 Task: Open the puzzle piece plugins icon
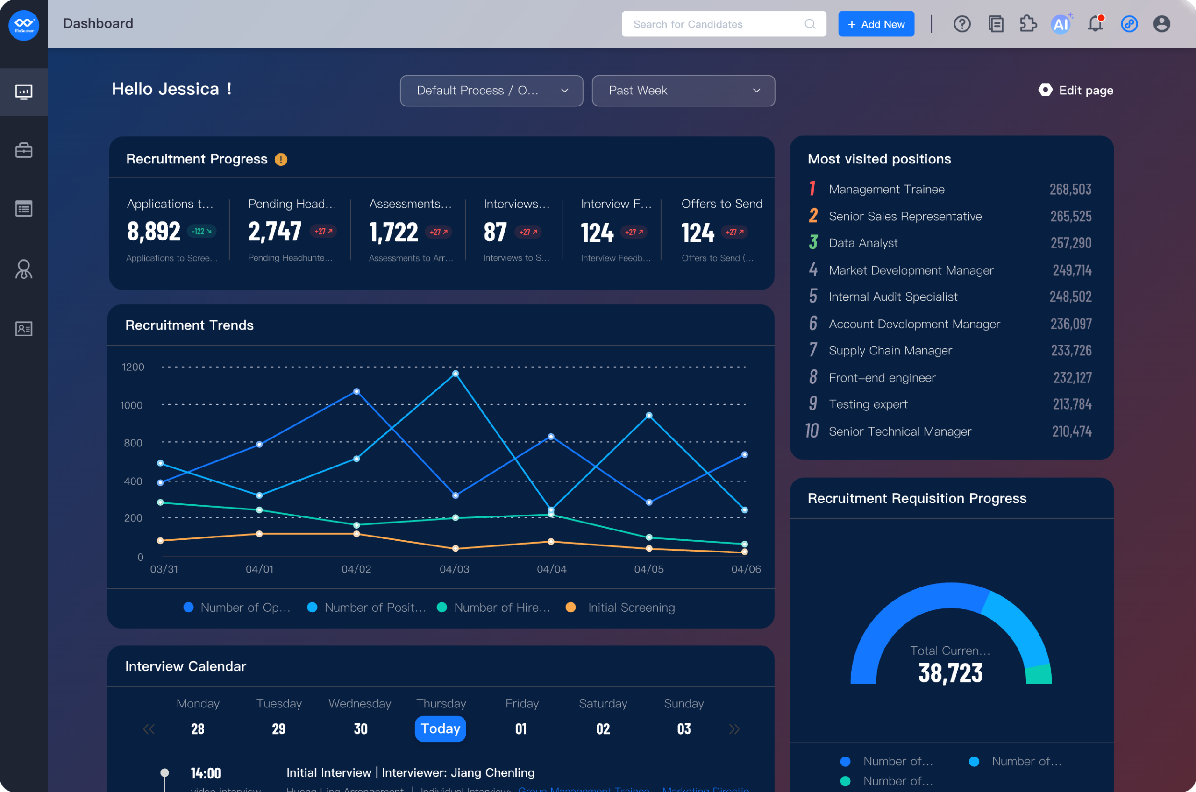[x=1028, y=24]
